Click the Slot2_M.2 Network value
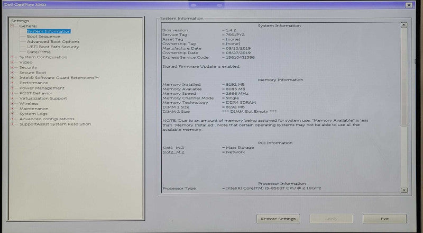The image size is (423, 233). coord(235,152)
